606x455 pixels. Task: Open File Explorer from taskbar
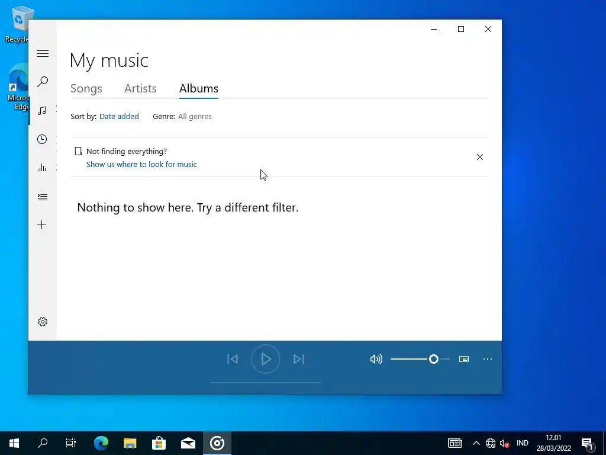[130, 443]
